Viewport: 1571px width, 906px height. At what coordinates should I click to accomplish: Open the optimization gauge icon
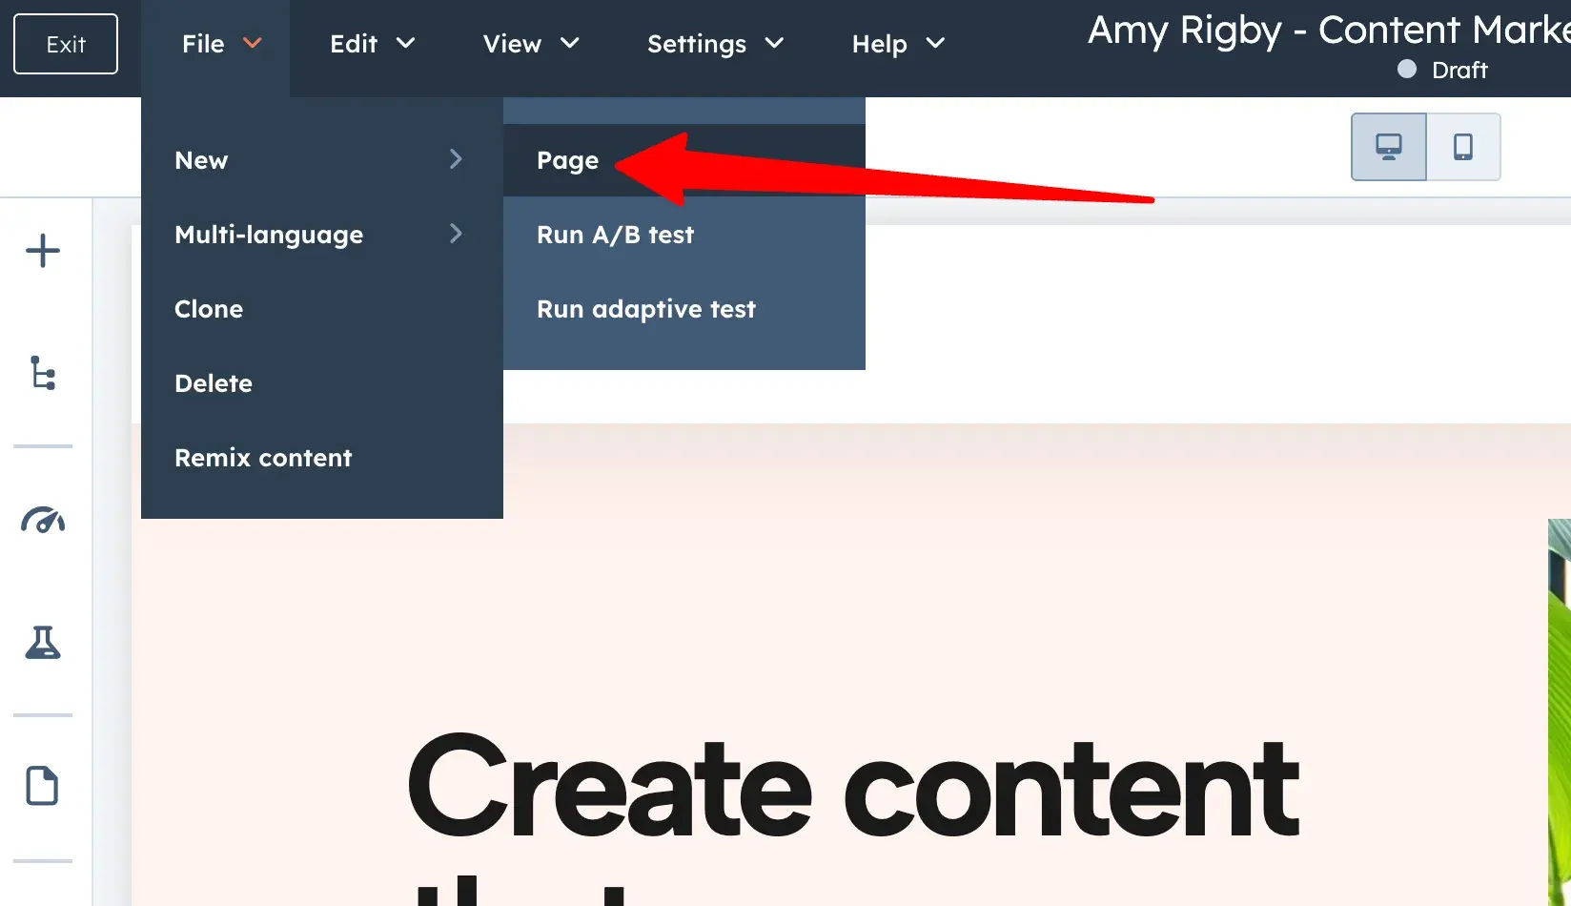pos(43,520)
